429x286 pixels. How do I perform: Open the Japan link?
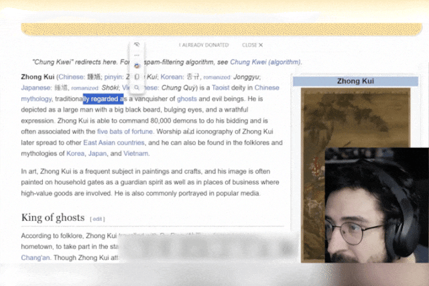point(97,153)
